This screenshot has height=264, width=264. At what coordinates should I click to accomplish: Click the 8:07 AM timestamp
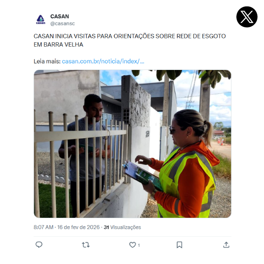tap(44, 227)
